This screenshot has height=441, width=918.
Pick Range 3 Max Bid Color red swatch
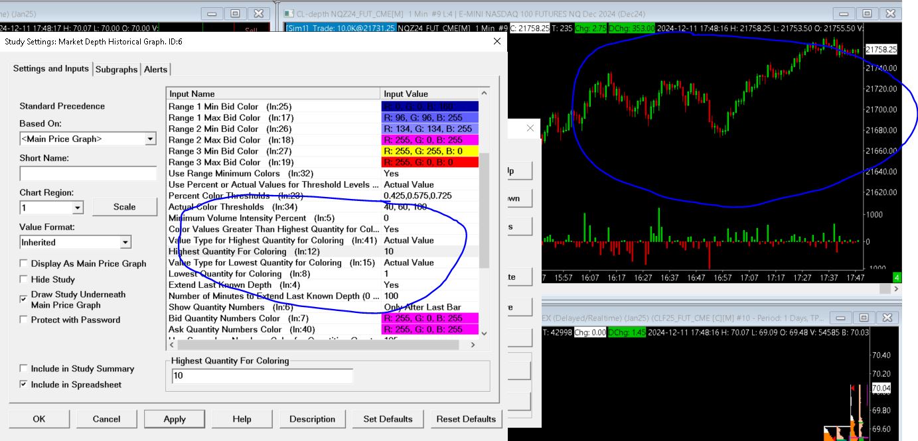point(430,162)
